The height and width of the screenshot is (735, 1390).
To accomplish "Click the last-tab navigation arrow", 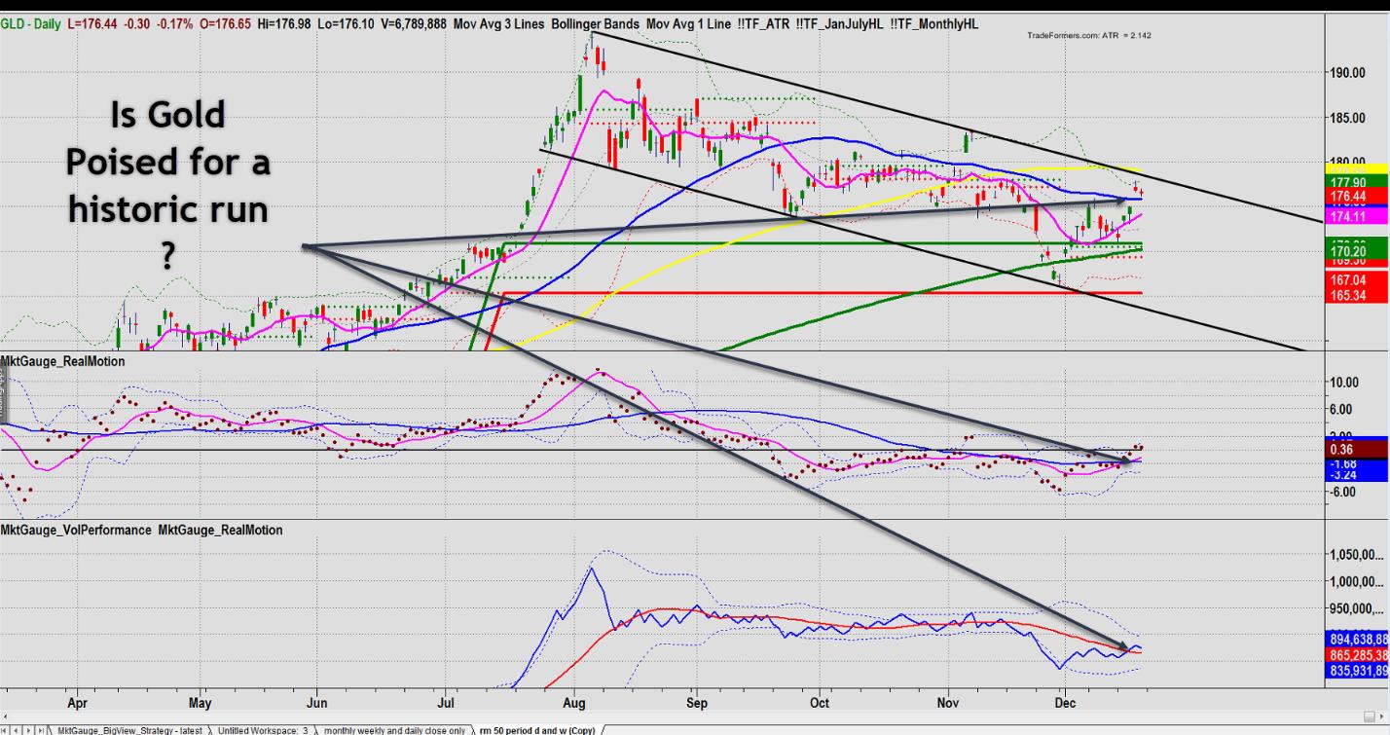I will tap(38, 729).
